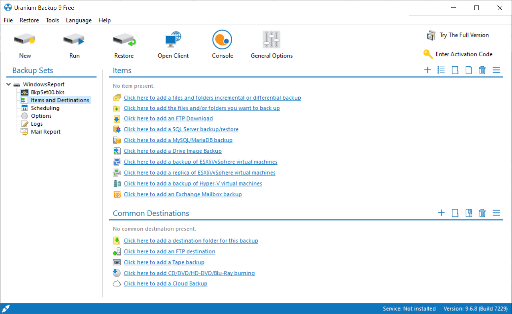Click Enter Activation Code
The height and width of the screenshot is (314, 512).
click(x=463, y=54)
